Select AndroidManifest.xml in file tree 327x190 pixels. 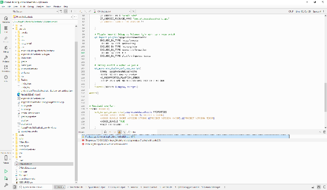point(30,94)
